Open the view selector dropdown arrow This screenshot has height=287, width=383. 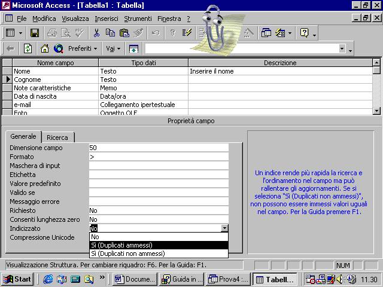tap(20, 33)
